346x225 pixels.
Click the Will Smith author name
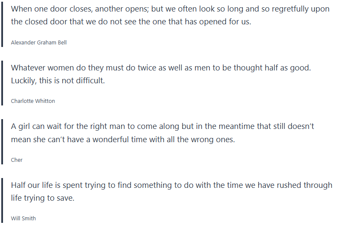point(24,219)
